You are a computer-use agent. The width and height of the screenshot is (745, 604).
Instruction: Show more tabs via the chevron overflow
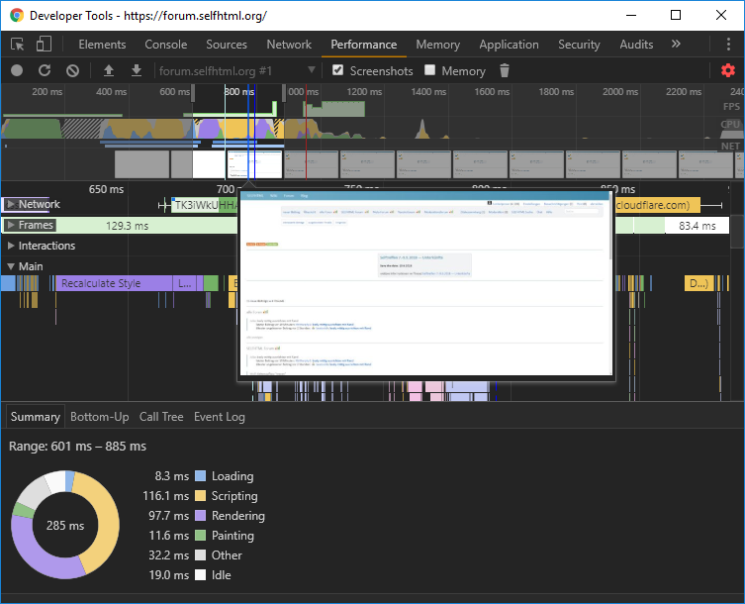676,45
